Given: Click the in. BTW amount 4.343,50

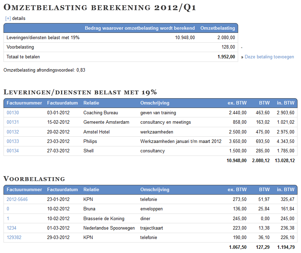Looking at the screenshot, I should click(x=285, y=142).
